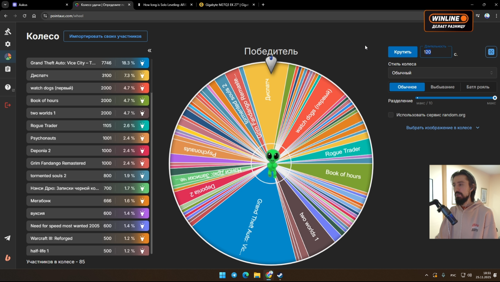This screenshot has width=500, height=282.
Task: Open the auction gavel page in sidebar
Action: 8,31
